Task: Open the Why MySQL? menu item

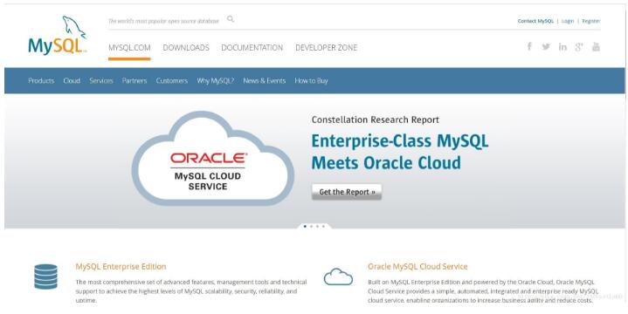Action: (216, 81)
